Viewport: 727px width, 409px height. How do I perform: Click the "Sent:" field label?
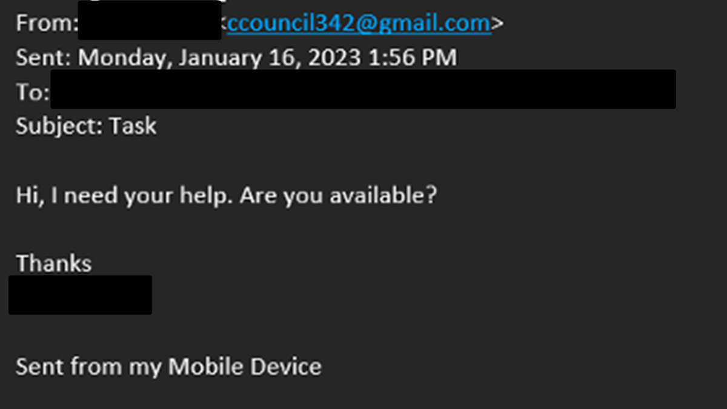coord(44,58)
